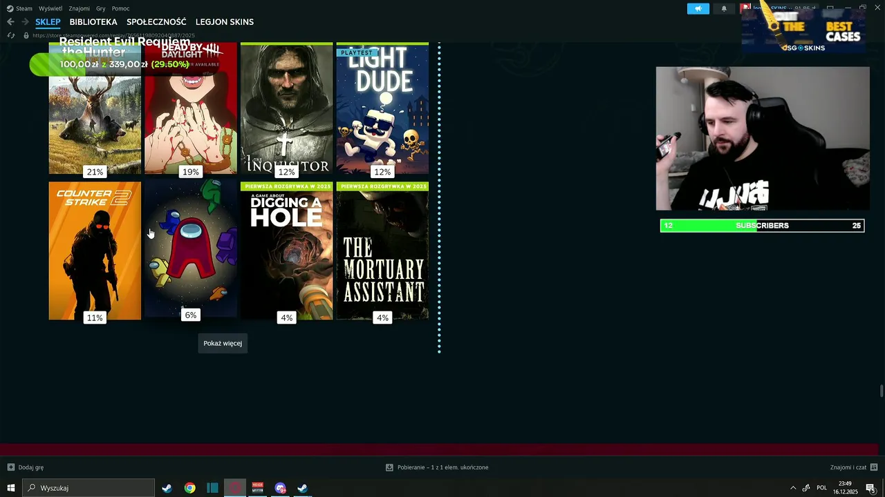Click the POL language indicator

[x=822, y=488]
